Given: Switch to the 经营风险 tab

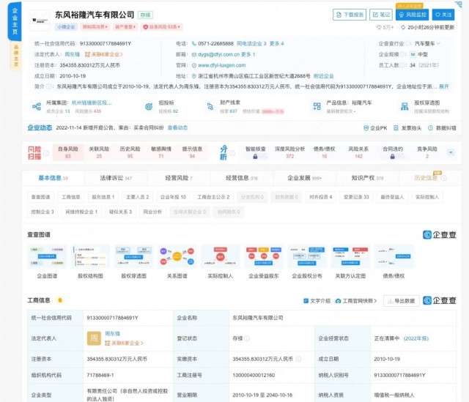Looking at the screenshot, I should (x=179, y=178).
